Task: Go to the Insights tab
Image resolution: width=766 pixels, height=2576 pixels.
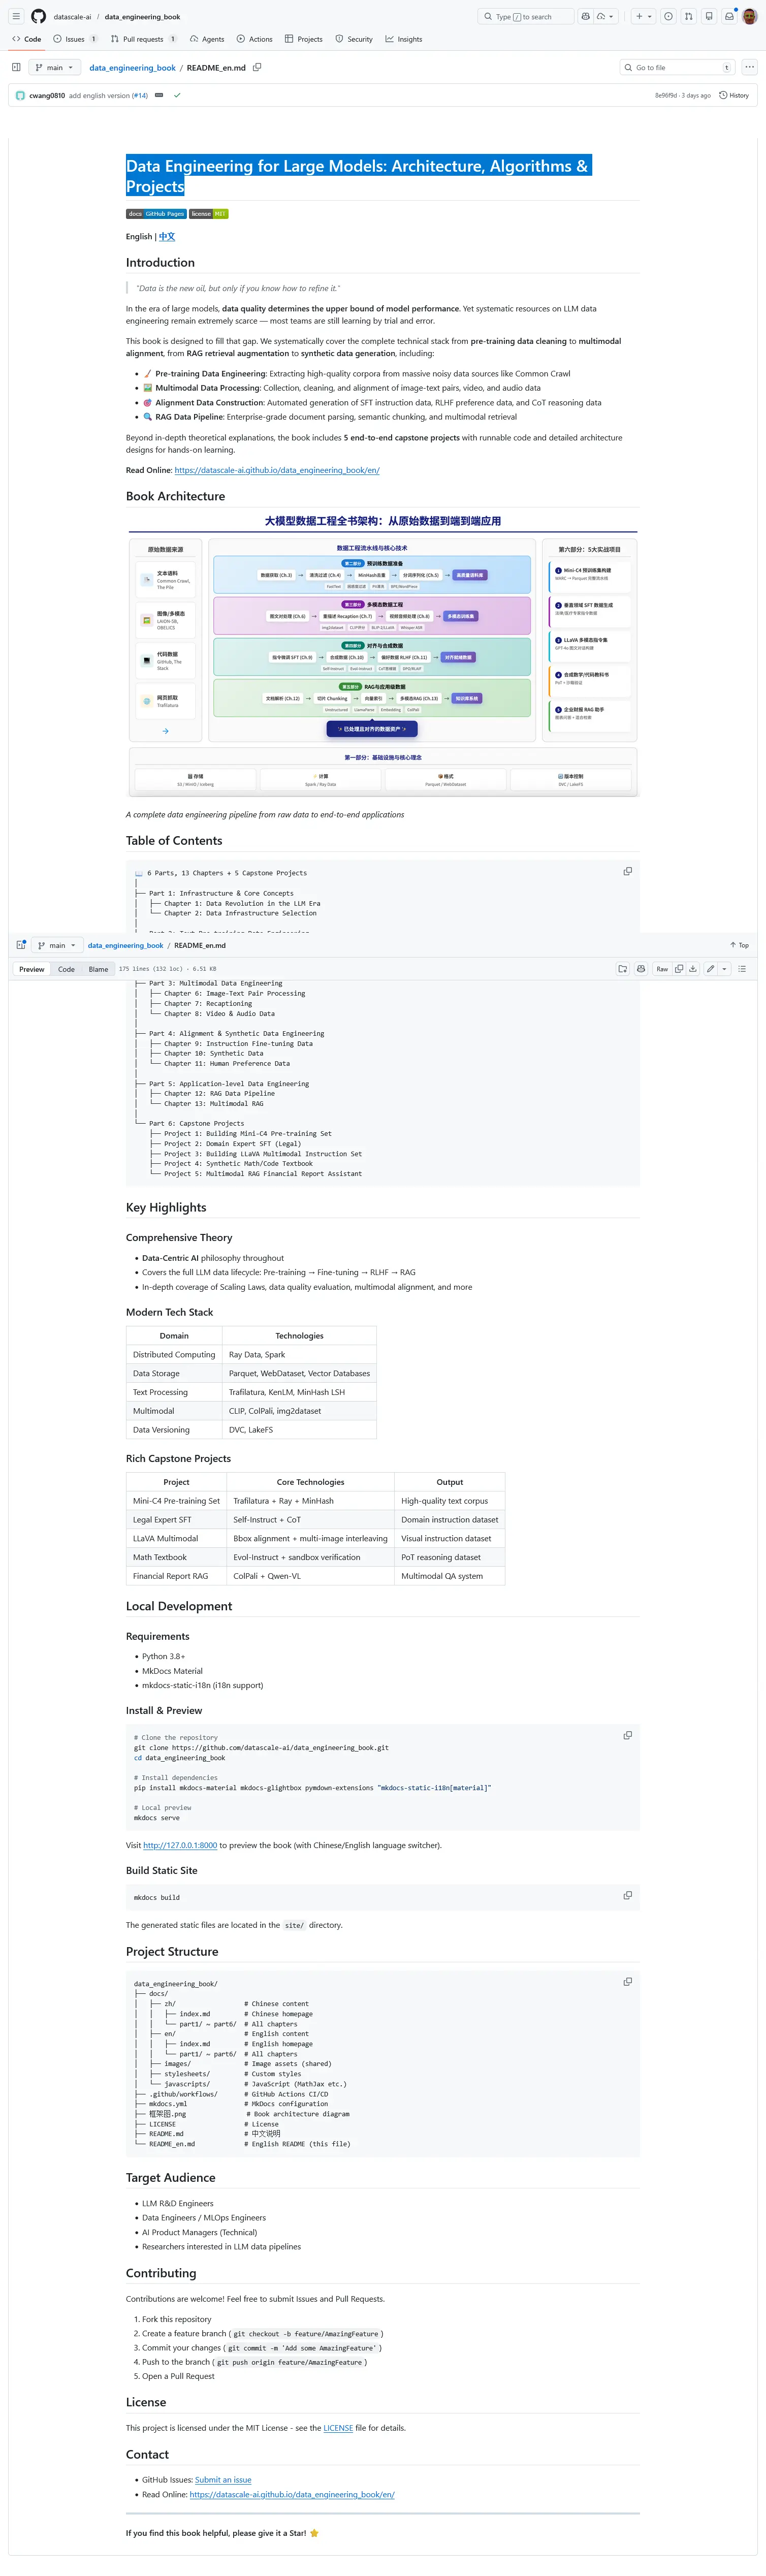Action: pos(404,39)
